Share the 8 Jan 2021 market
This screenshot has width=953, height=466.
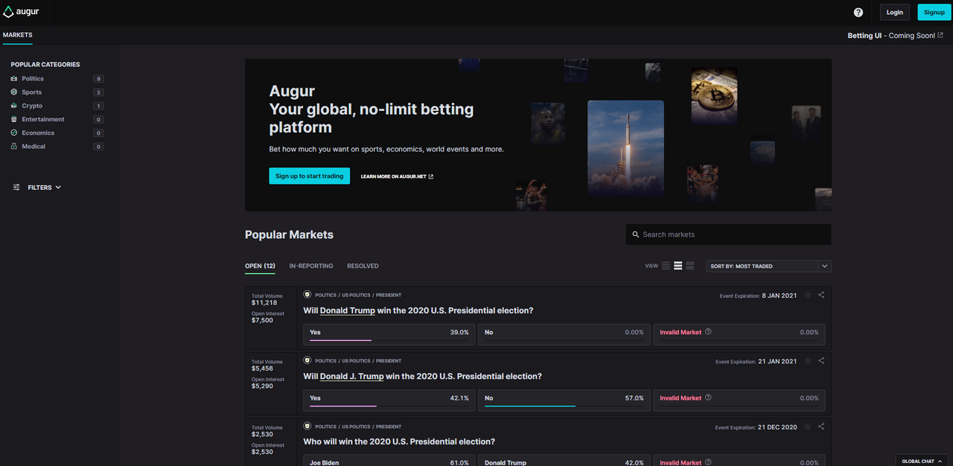[x=821, y=296]
